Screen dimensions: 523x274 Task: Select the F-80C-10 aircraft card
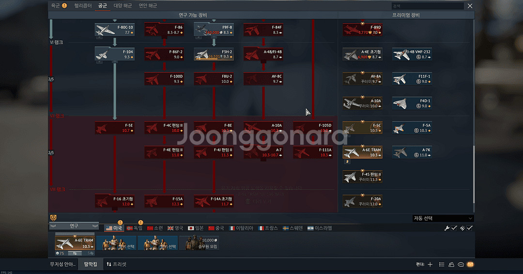(x=115, y=30)
